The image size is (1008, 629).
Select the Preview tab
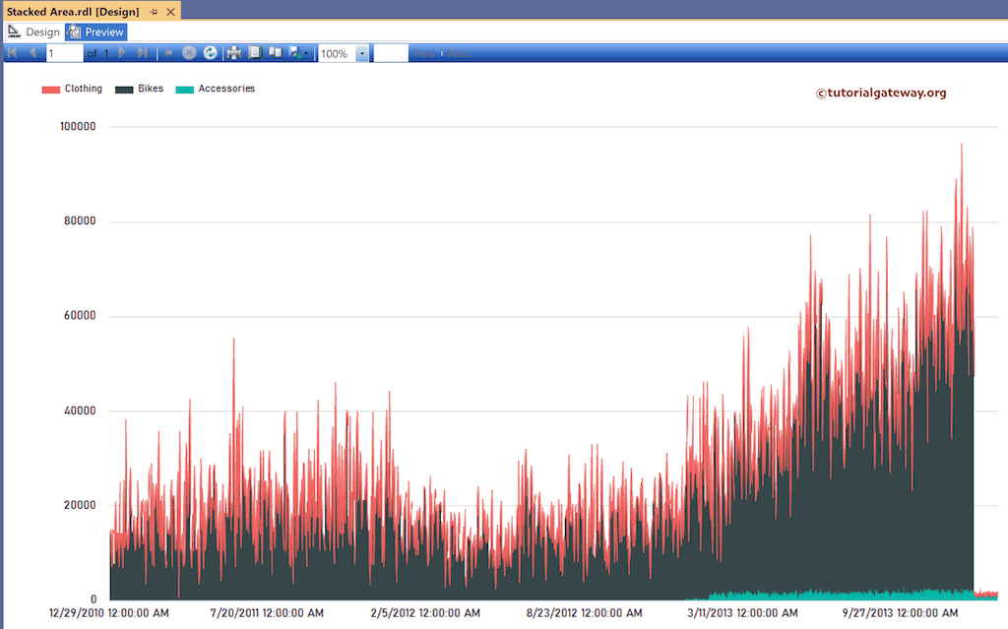[x=95, y=31]
